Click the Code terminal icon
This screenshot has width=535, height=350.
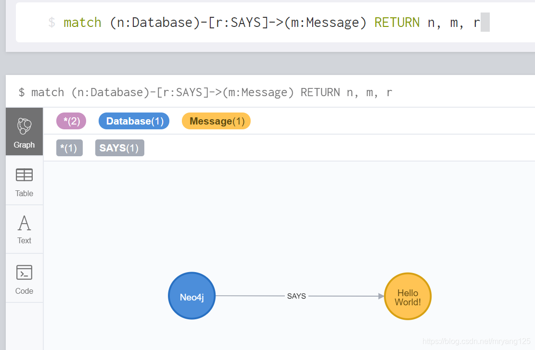(24, 272)
